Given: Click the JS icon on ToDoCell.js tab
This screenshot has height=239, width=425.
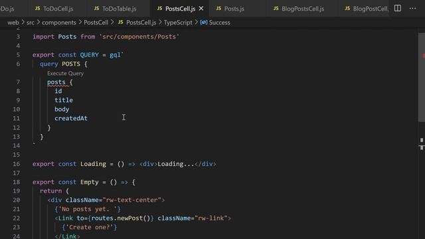Looking at the screenshot, I should (x=37, y=9).
